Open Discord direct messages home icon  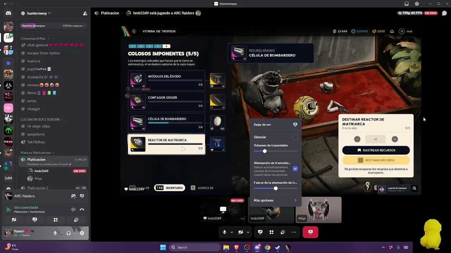click(8, 13)
